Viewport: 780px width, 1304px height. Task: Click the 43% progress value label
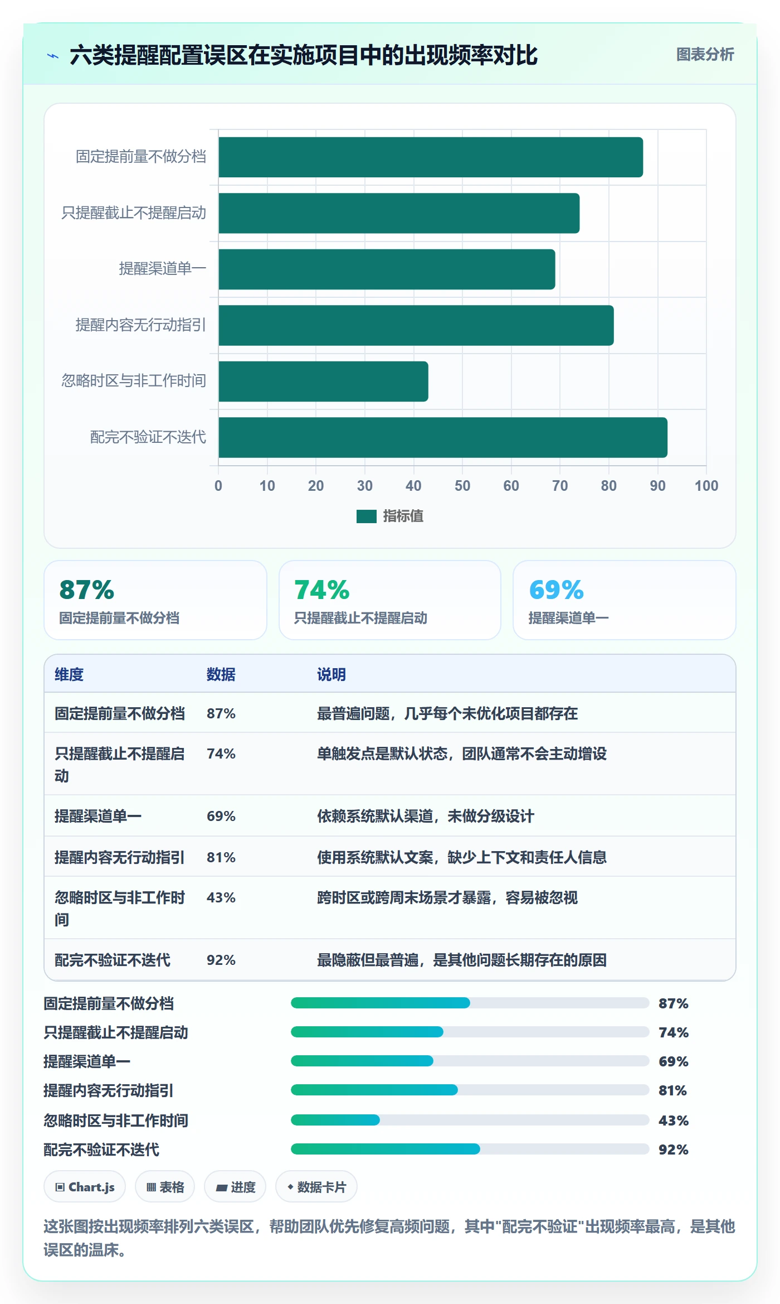click(674, 1121)
